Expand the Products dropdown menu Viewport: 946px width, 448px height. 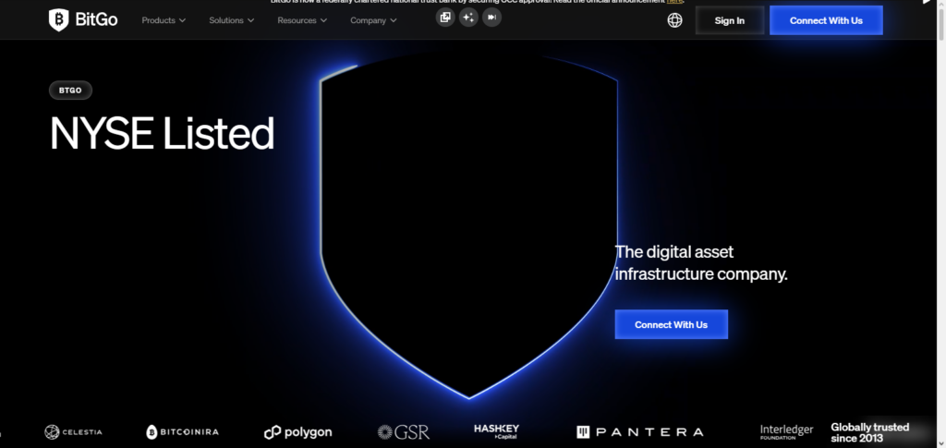(x=164, y=20)
